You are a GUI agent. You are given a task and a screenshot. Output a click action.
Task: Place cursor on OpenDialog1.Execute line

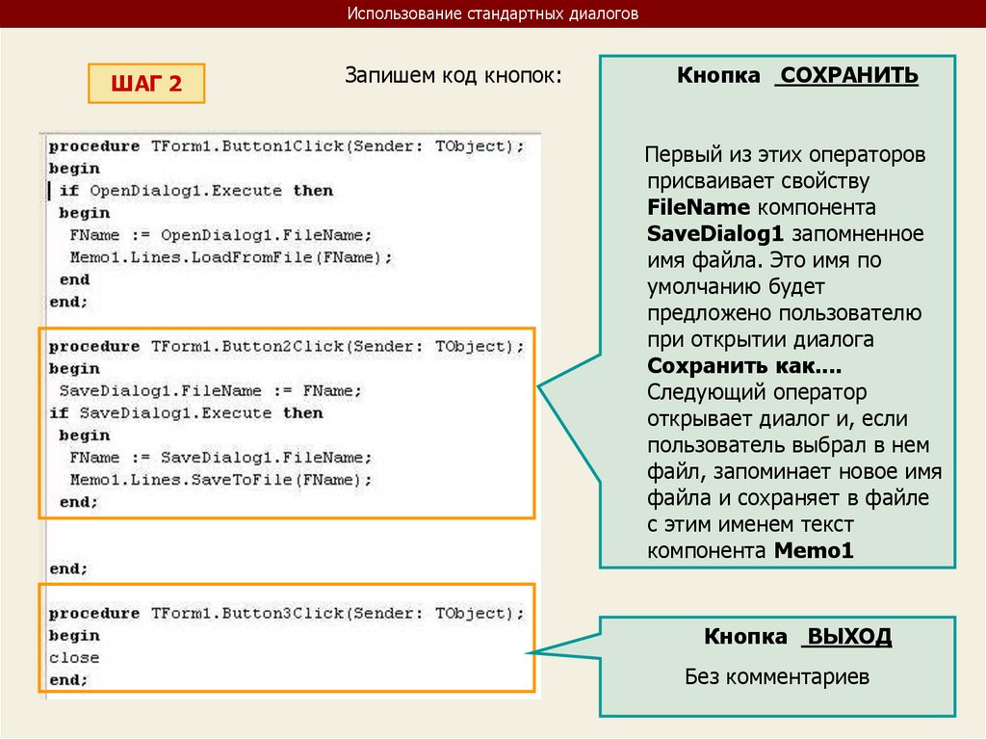click(196, 191)
